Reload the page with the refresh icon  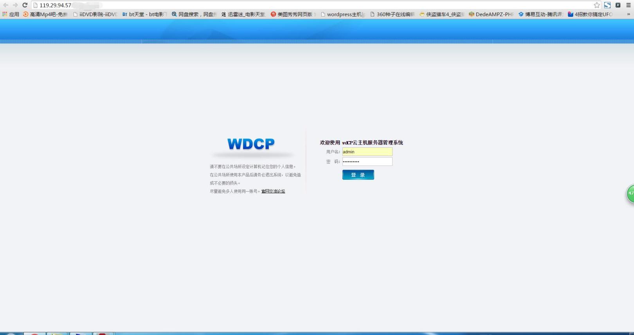click(x=25, y=5)
